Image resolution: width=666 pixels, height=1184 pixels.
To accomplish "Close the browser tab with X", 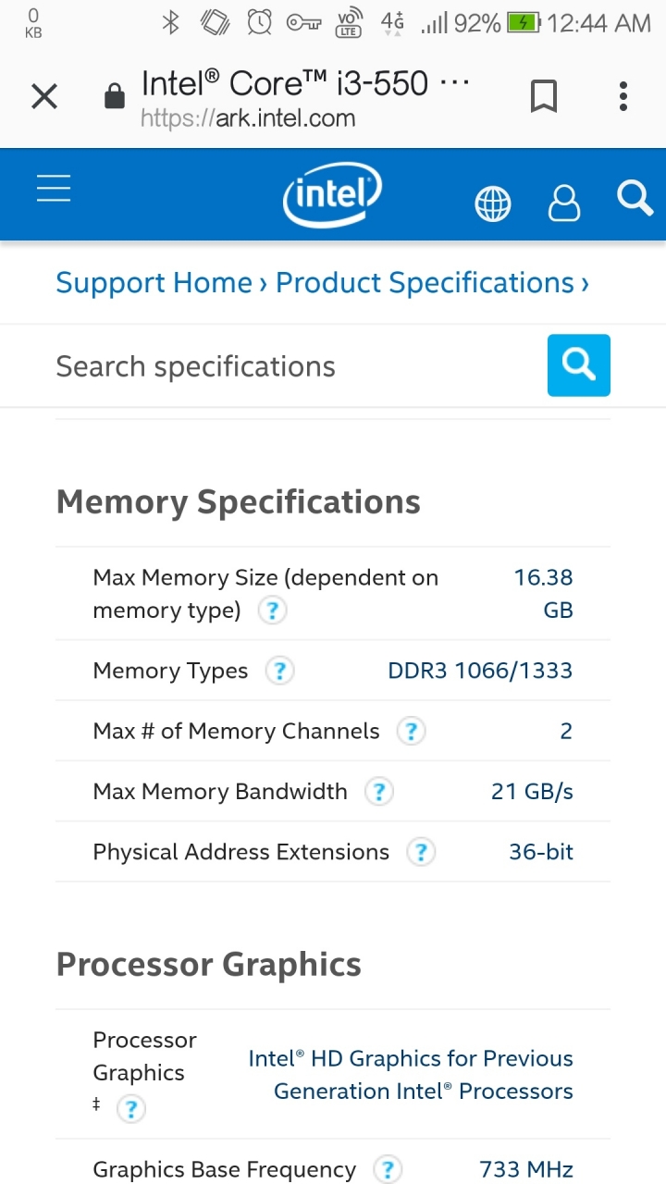I will pyautogui.click(x=44, y=96).
